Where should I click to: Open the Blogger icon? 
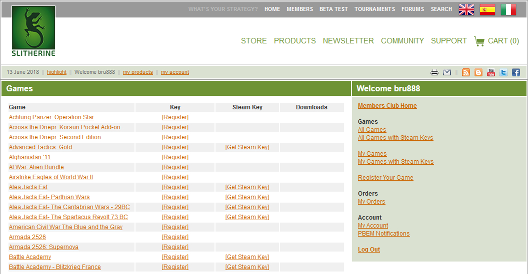478,72
